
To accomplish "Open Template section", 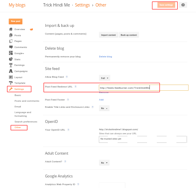I will pos(20,83).
